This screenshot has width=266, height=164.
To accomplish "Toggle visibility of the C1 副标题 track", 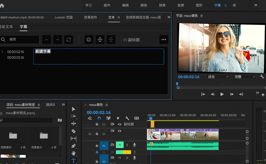I will [120, 124].
